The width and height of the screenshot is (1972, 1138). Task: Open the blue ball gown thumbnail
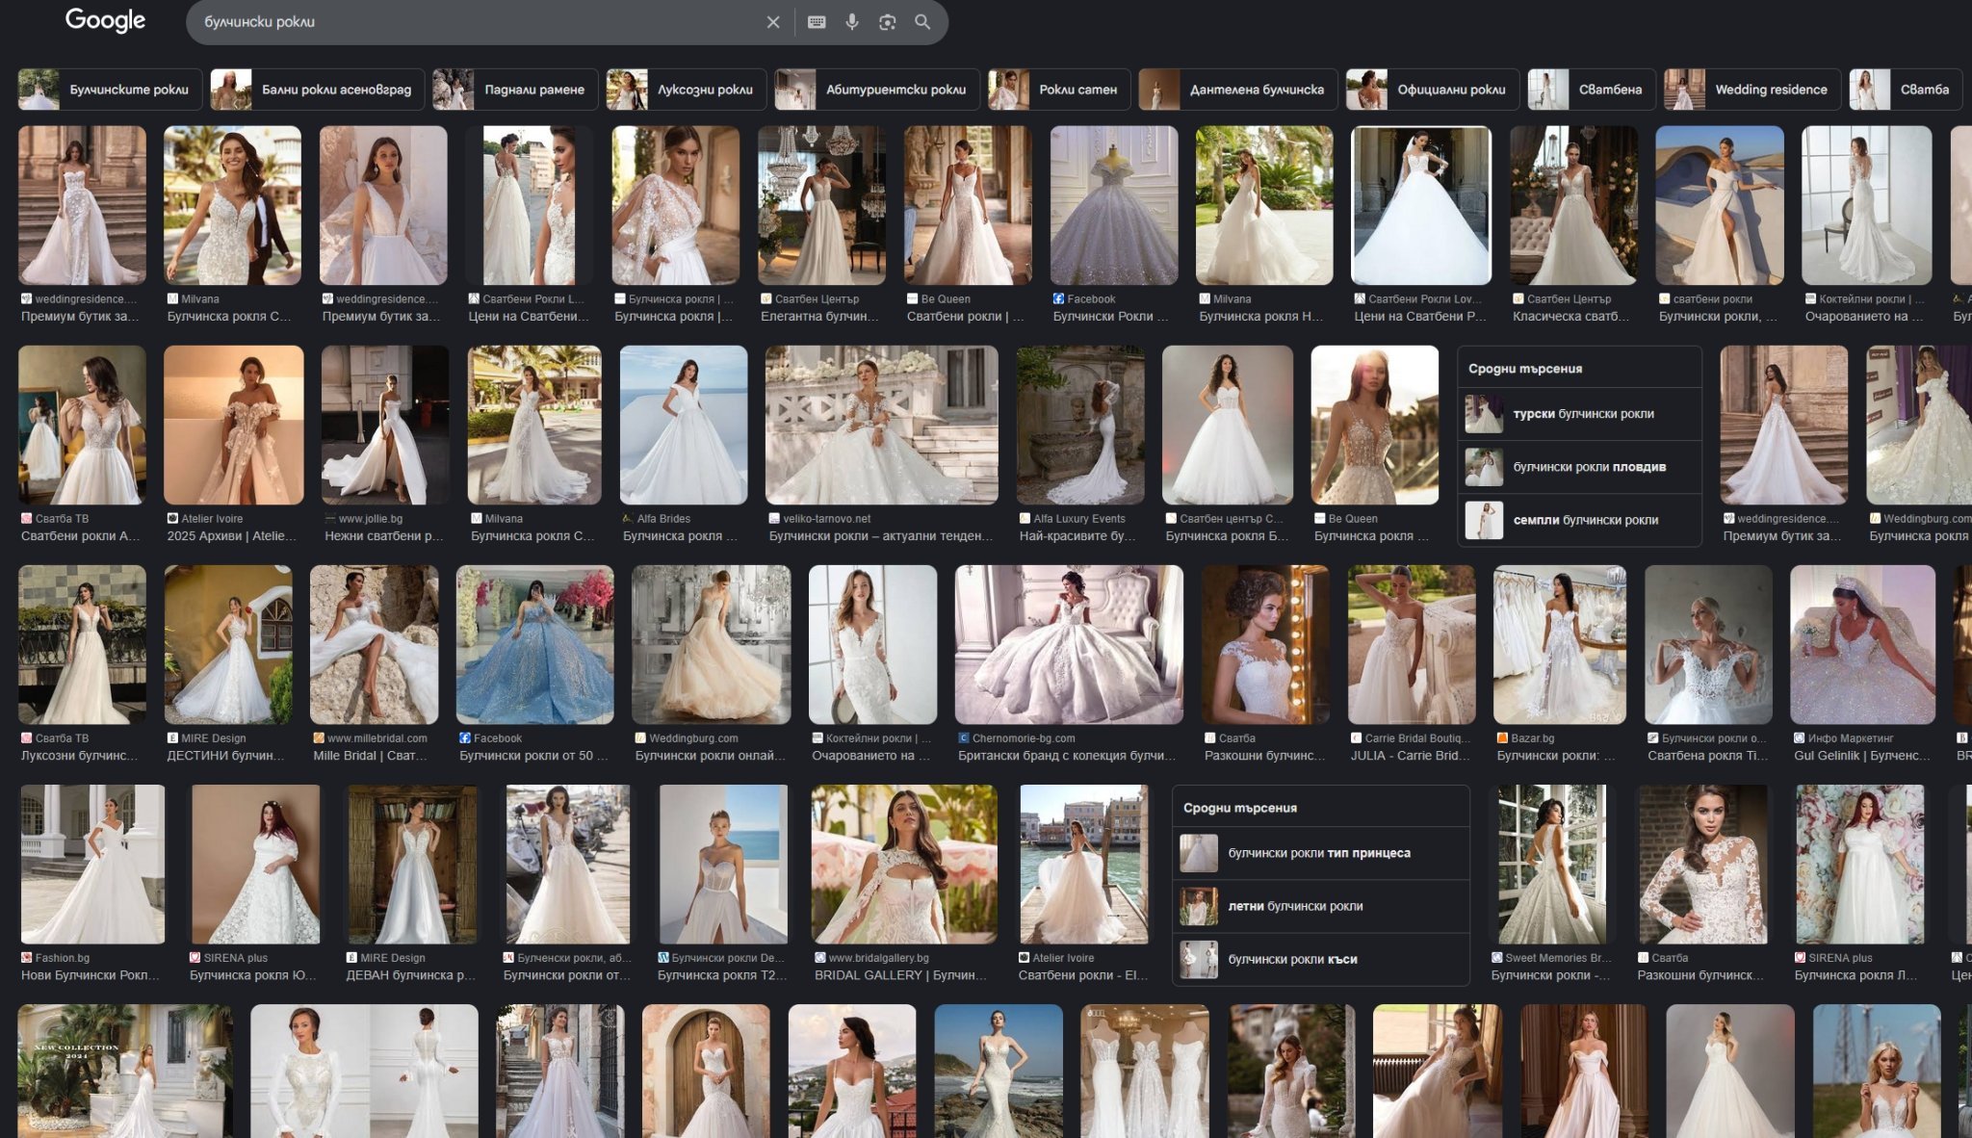click(x=534, y=644)
